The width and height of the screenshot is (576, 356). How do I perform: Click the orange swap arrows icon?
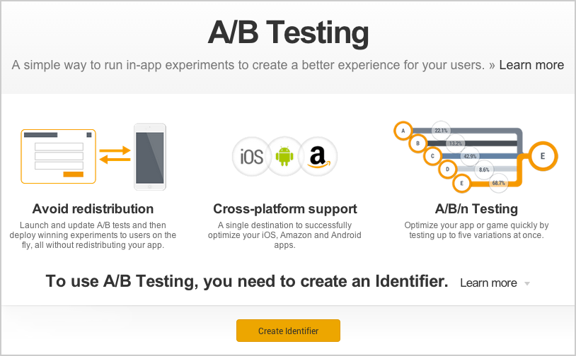[115, 155]
